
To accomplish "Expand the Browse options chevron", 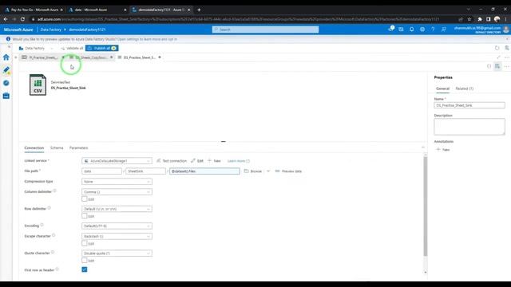I will coord(268,171).
